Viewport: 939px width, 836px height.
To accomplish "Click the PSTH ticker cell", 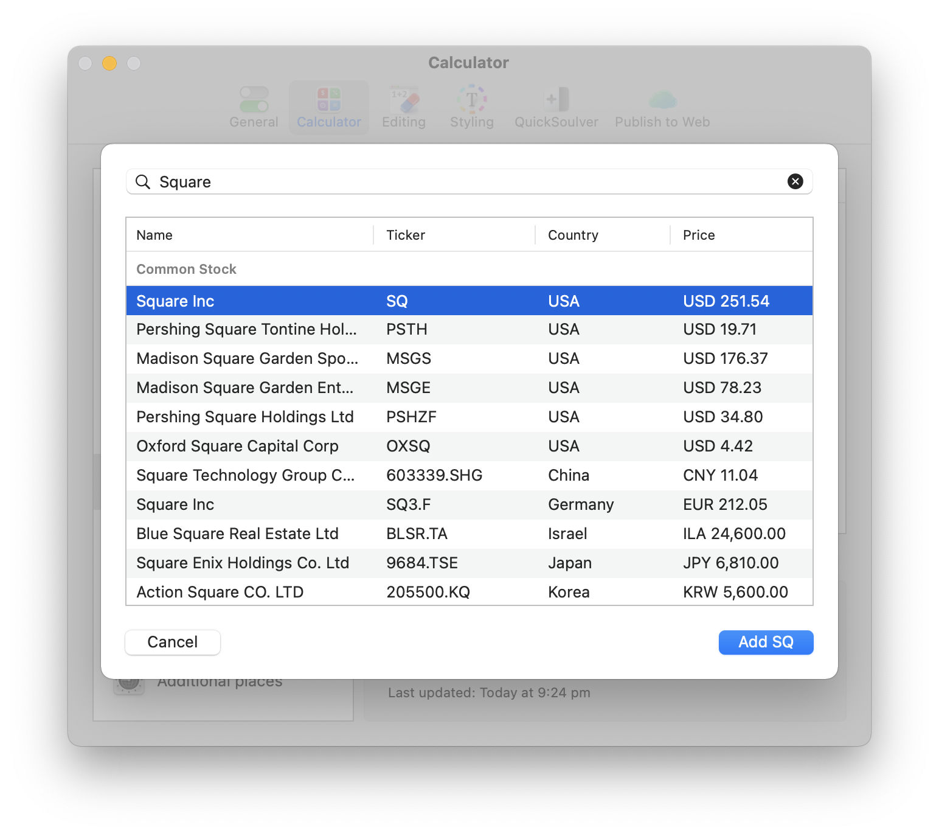I will coord(407,329).
